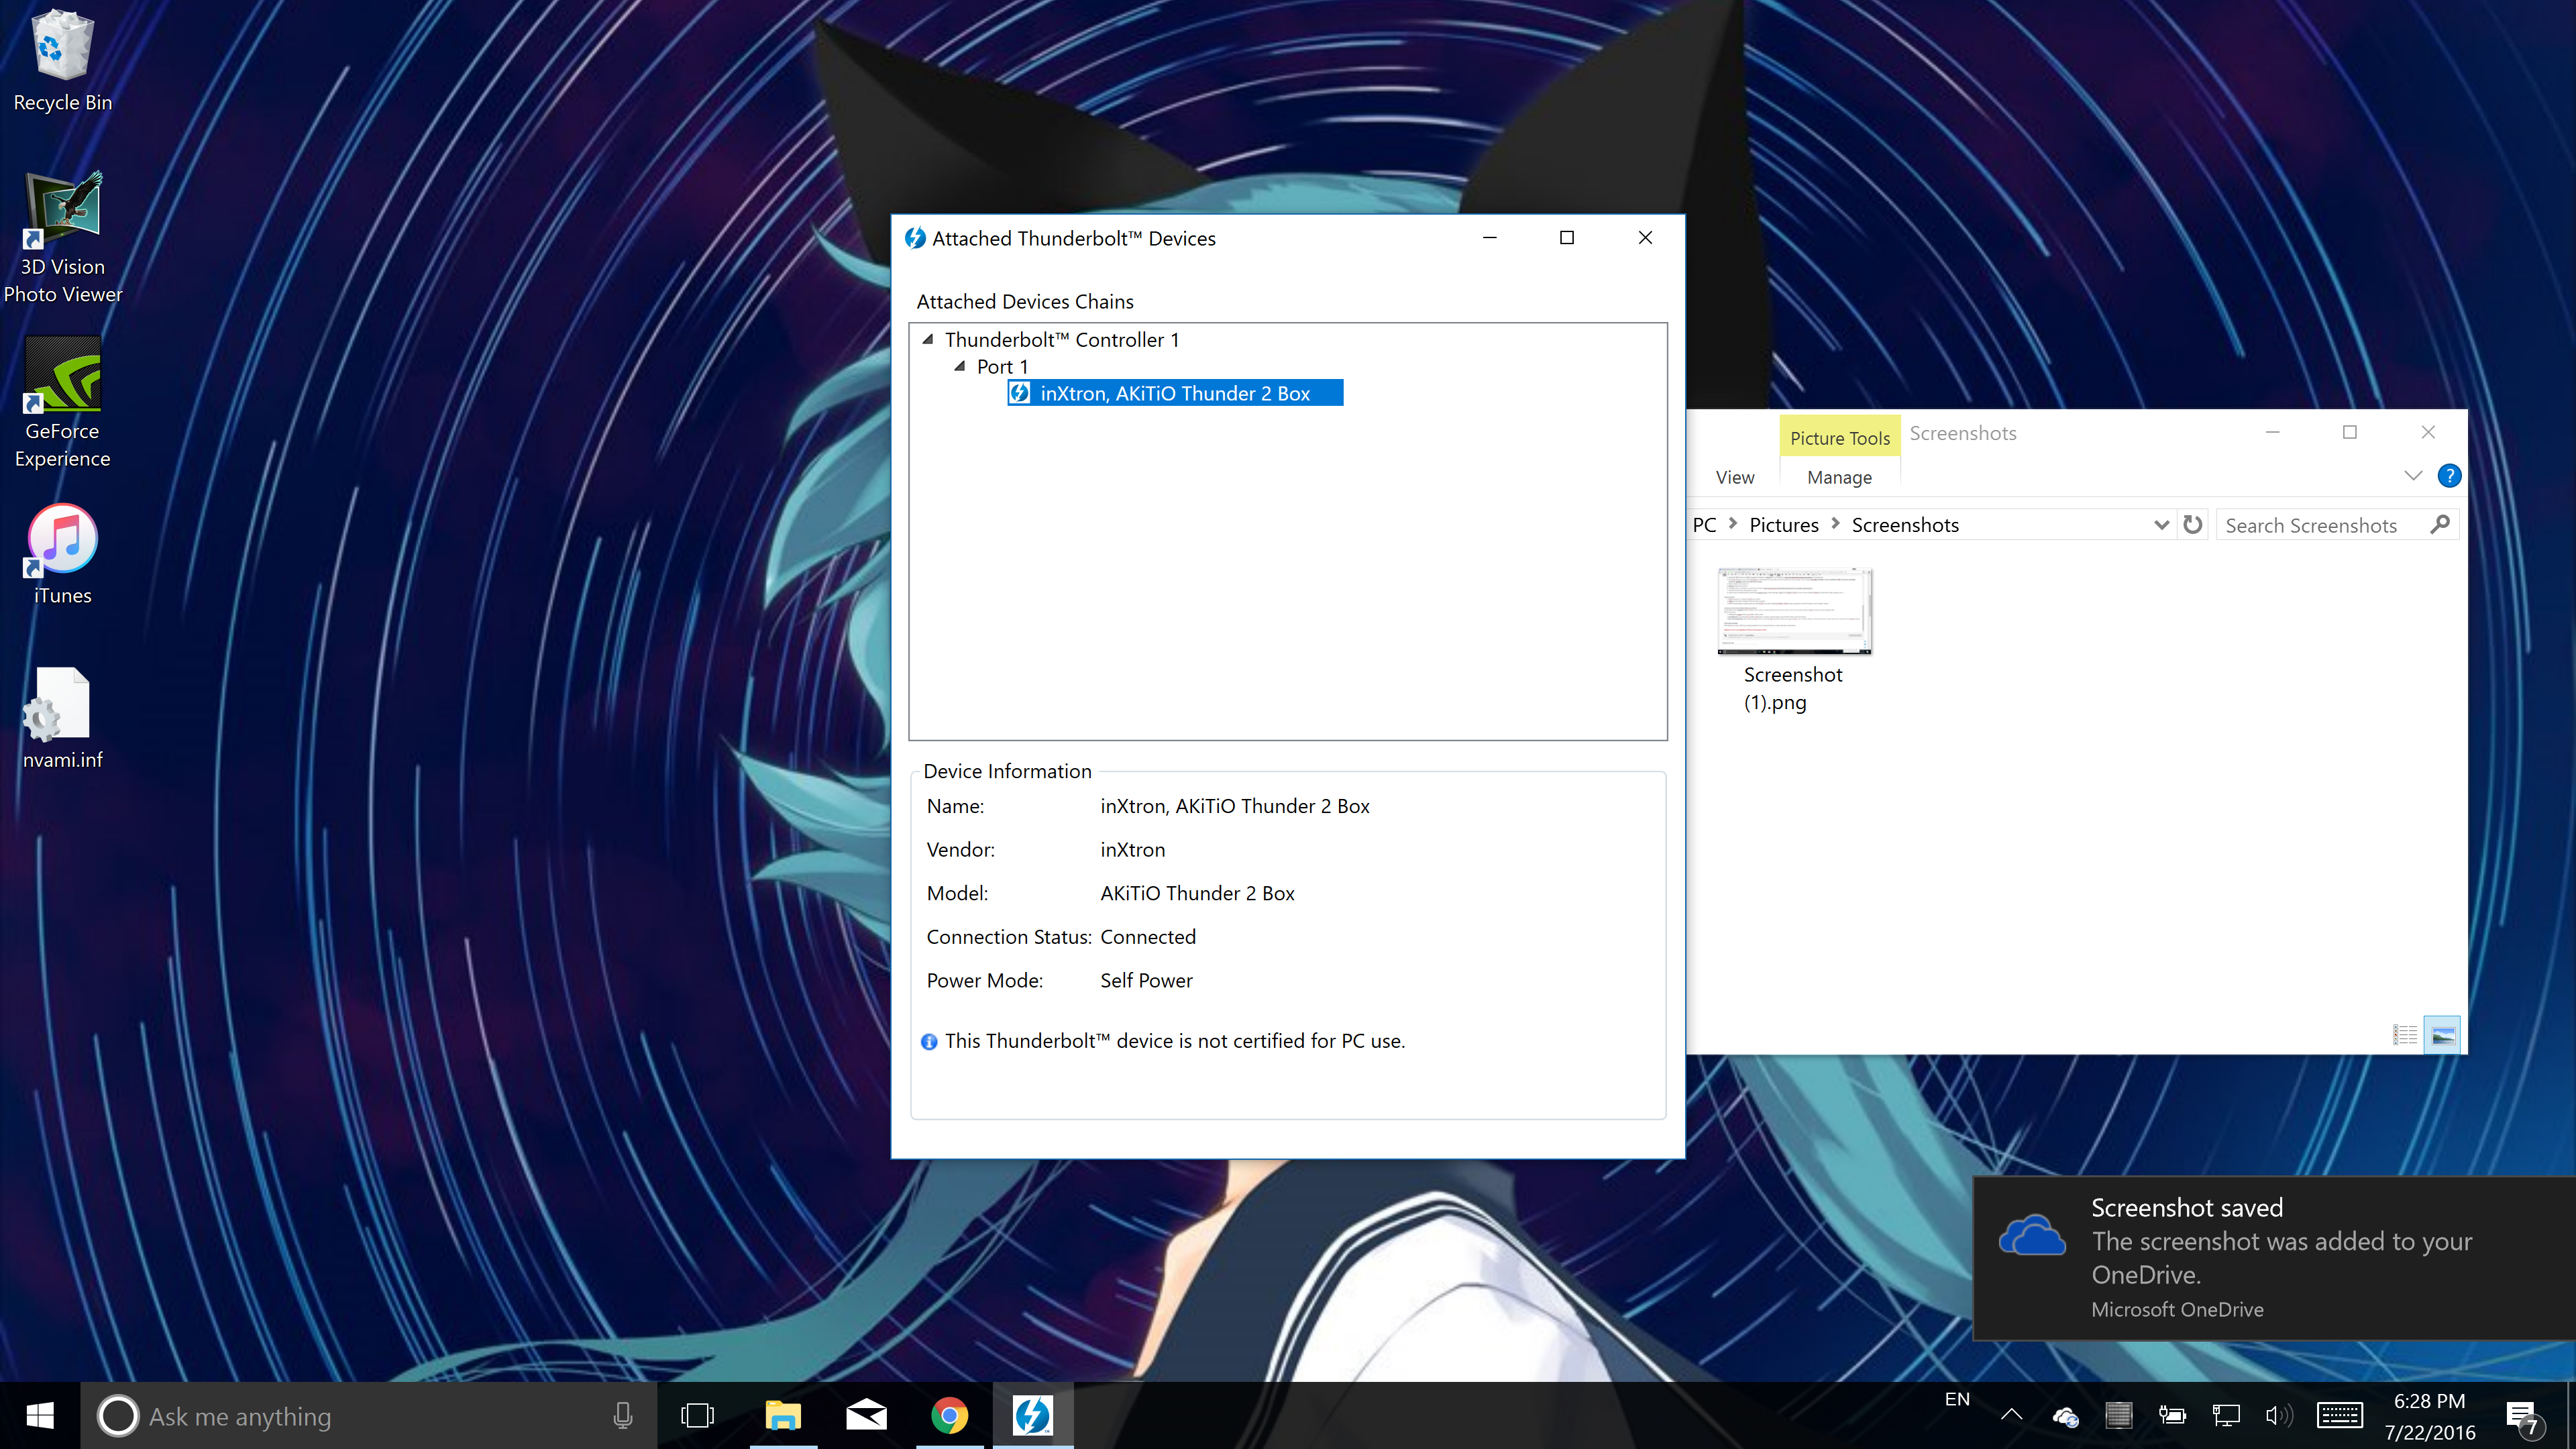Click the battery power tray icon
Screen dimensions: 2576x1449
(x=2172, y=1415)
